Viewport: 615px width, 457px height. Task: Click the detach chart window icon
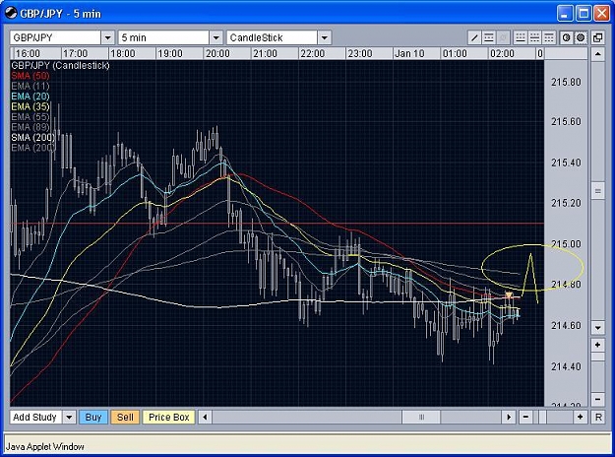tap(597, 37)
